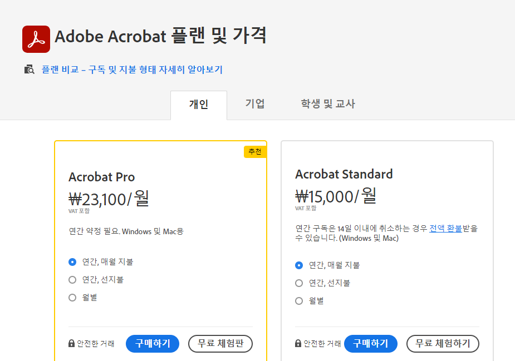The image size is (515, 361).
Task: Select 연간, 선지불 for Acrobat Pro
Action: (x=72, y=280)
